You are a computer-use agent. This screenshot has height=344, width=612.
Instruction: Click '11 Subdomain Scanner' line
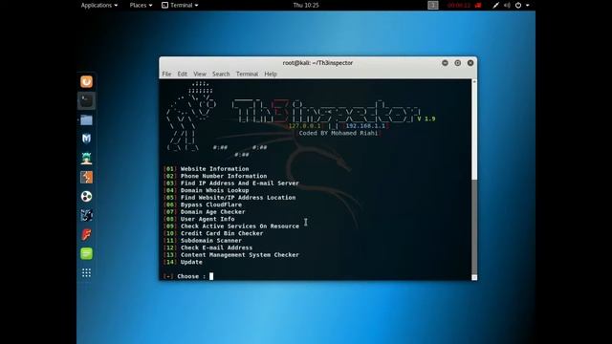[203, 240]
